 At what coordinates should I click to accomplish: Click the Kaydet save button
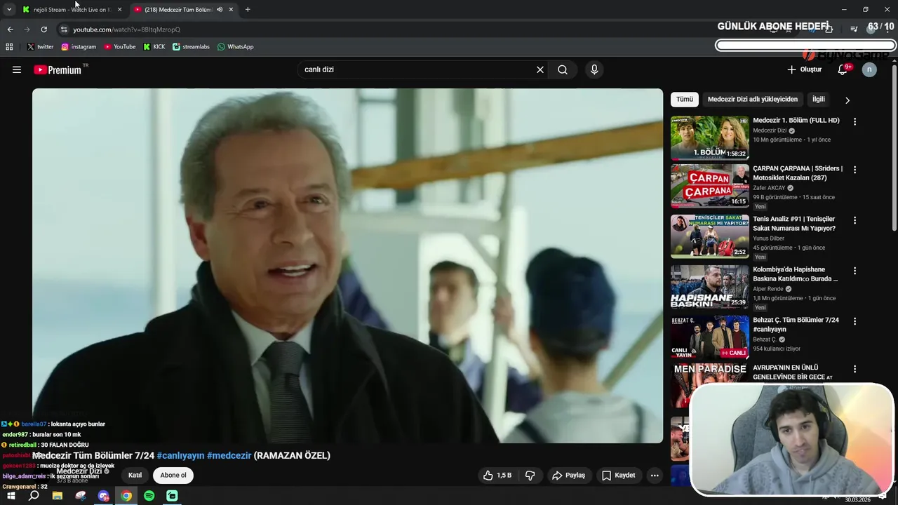pyautogui.click(x=618, y=475)
